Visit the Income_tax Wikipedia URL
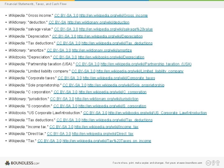The height and width of the screenshot is (168, 224). tap(106, 127)
